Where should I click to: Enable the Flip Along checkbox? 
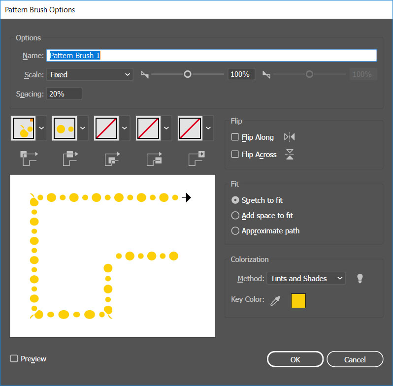235,137
